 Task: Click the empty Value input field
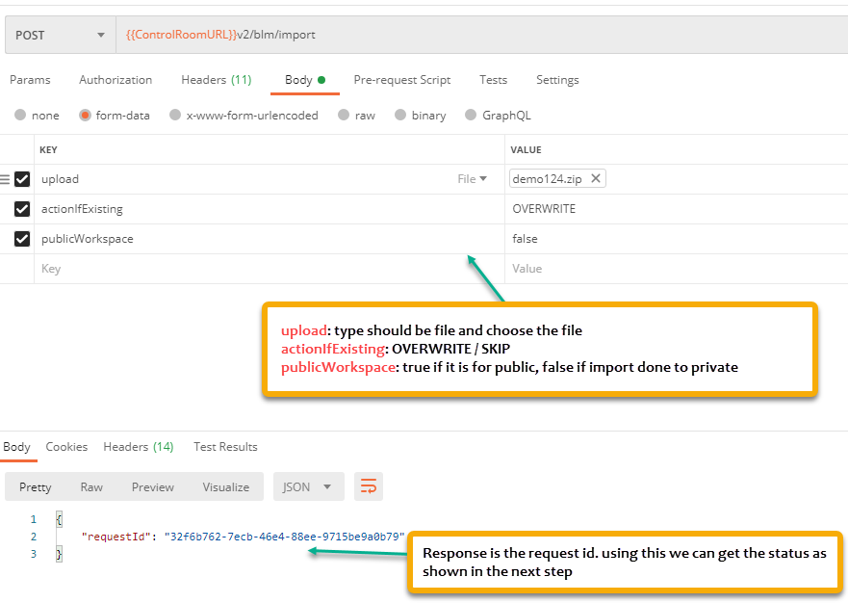[x=677, y=269]
